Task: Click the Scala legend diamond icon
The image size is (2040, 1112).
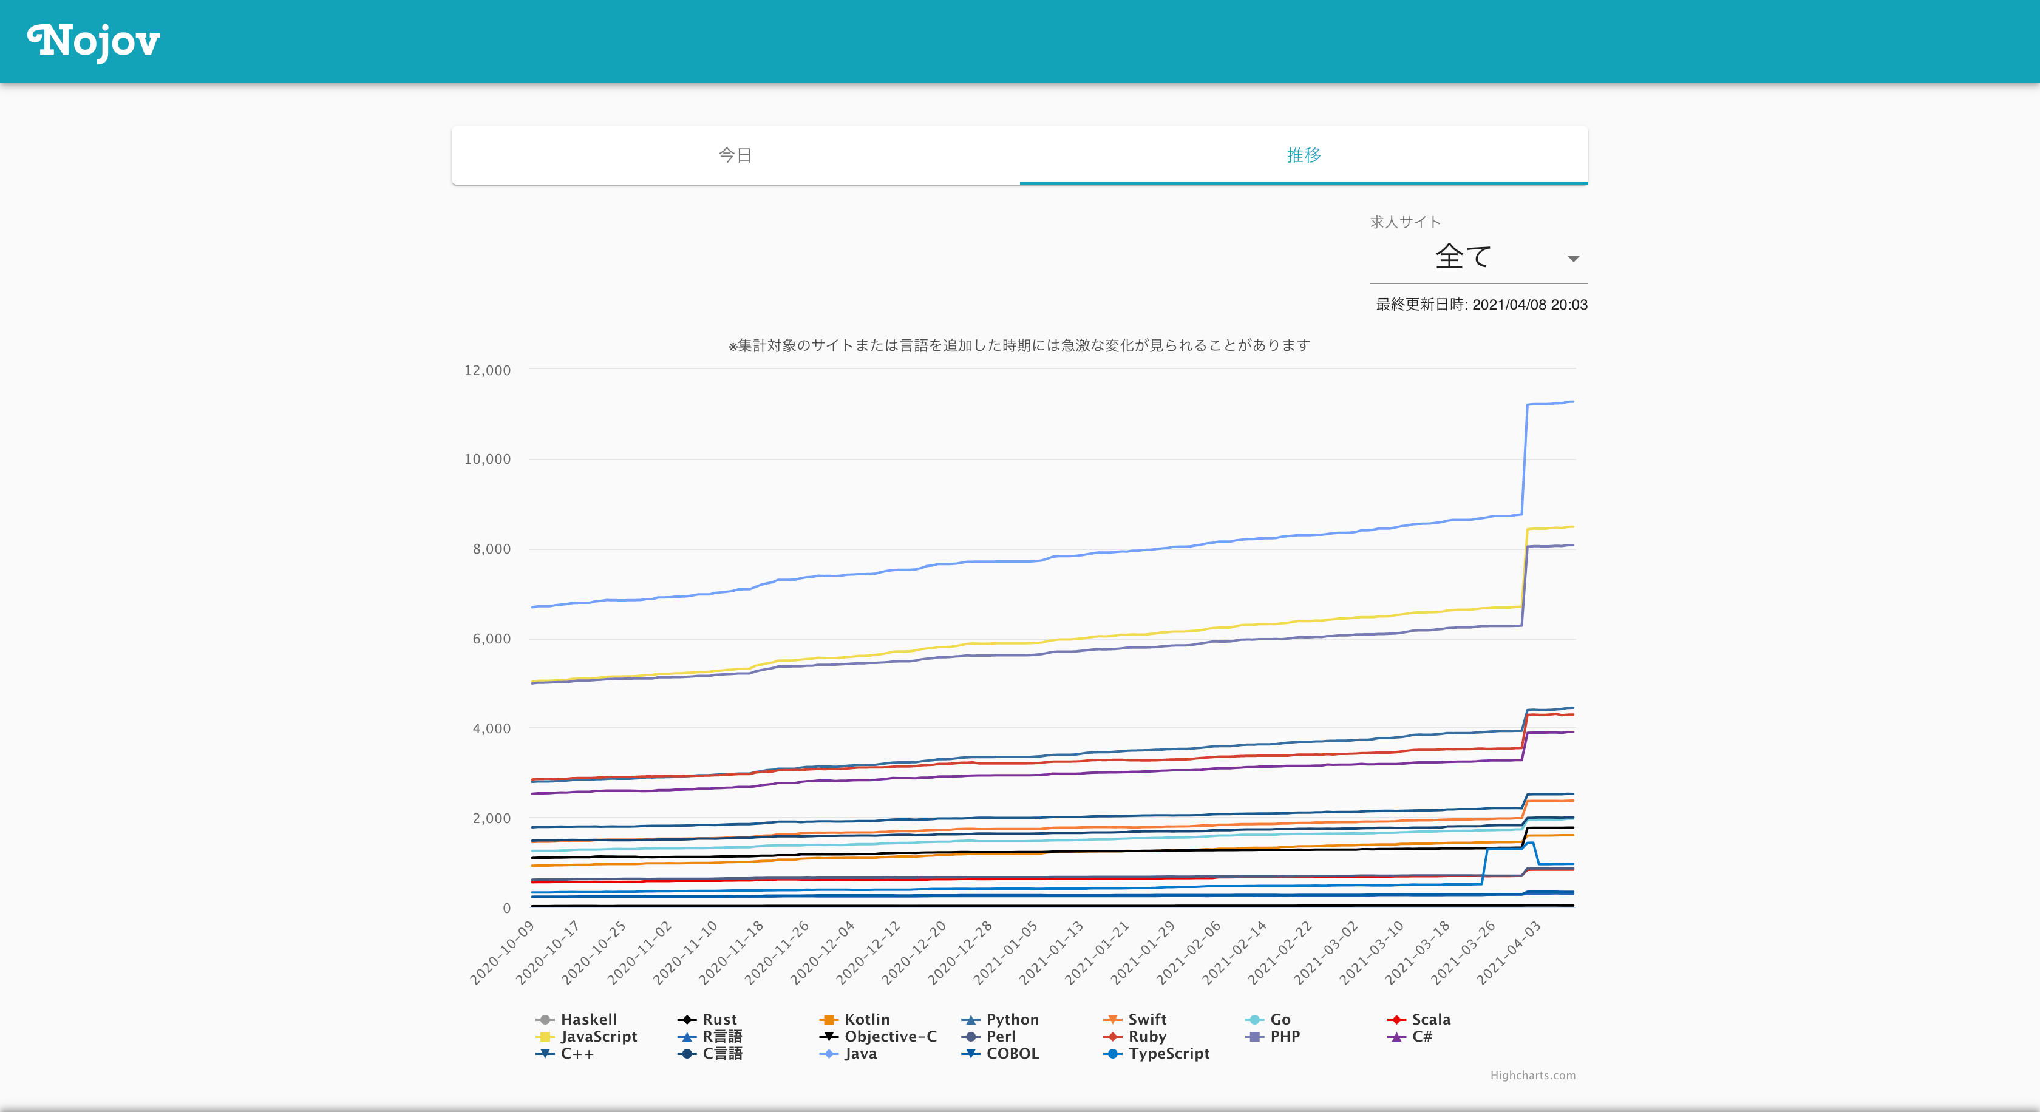Action: point(1396,1019)
